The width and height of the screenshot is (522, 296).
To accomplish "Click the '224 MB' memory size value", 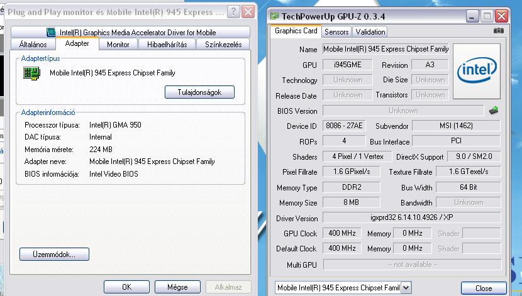I will point(101,150).
